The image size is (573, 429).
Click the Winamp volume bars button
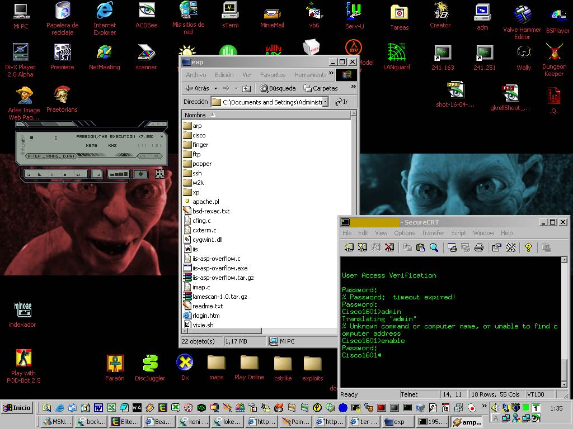pyautogui.click(x=118, y=174)
